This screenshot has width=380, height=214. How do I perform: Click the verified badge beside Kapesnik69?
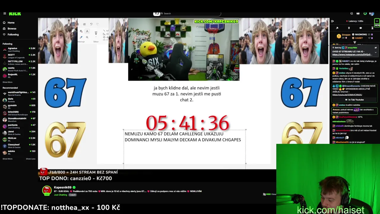point(74,188)
